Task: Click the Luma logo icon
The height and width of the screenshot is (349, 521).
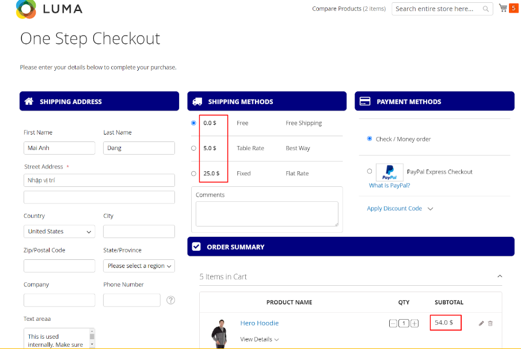Action: 26,9
